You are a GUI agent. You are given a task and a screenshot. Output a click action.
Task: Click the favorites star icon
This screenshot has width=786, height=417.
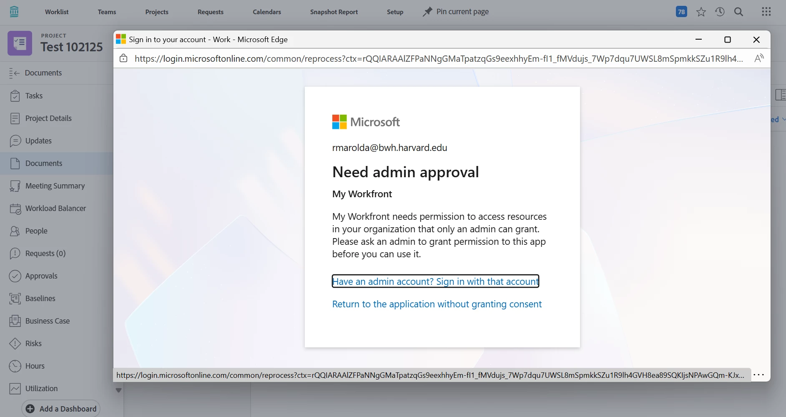click(701, 12)
